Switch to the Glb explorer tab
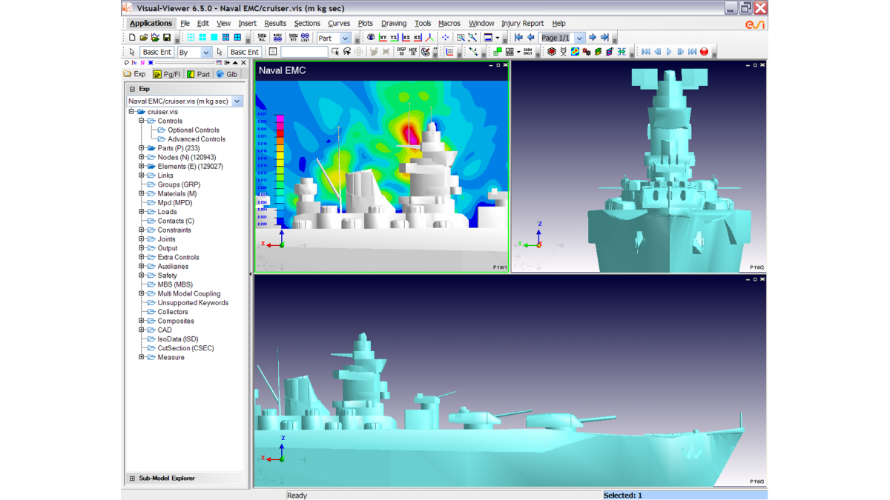 click(x=227, y=74)
